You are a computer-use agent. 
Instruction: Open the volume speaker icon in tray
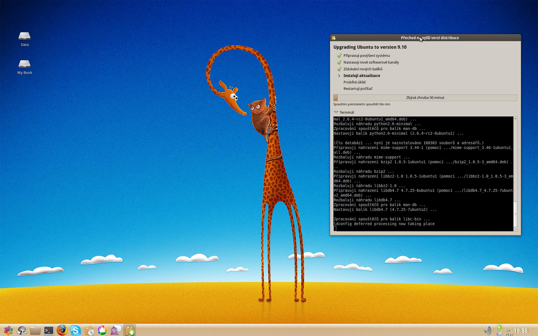[x=488, y=330]
